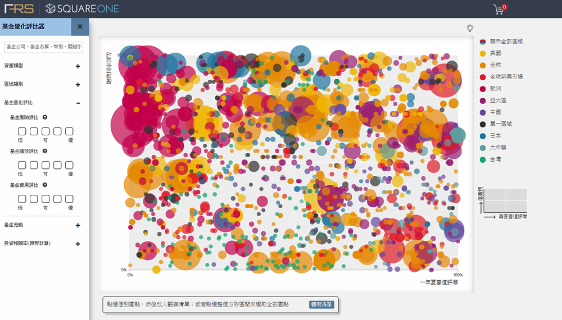The image size is (562, 320).
Task: Check the 優 box under 基金費用評比
Action: click(x=69, y=199)
